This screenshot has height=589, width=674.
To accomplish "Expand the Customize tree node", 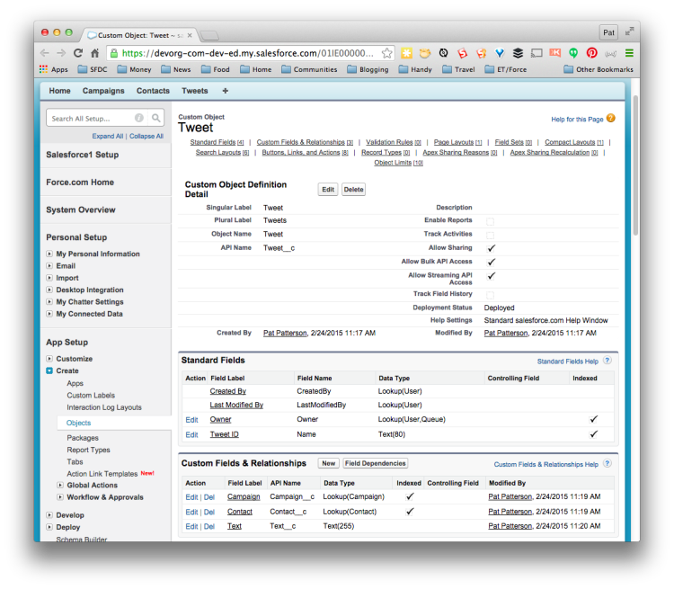I will click(49, 359).
